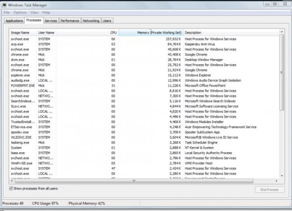
Task: Open the Options menu
Action: click(x=20, y=12)
